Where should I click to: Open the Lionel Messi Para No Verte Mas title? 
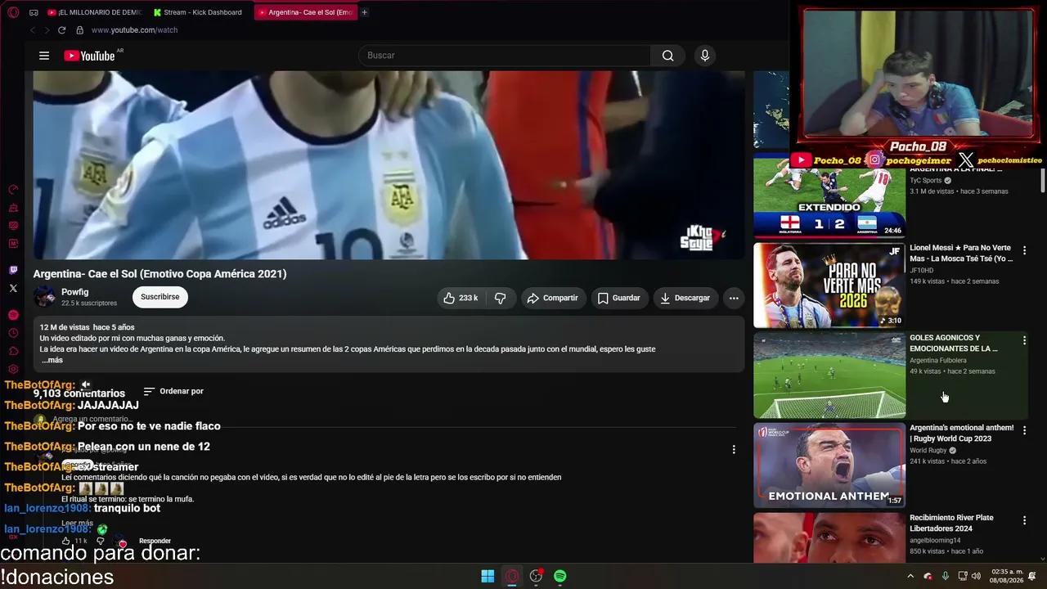click(961, 253)
